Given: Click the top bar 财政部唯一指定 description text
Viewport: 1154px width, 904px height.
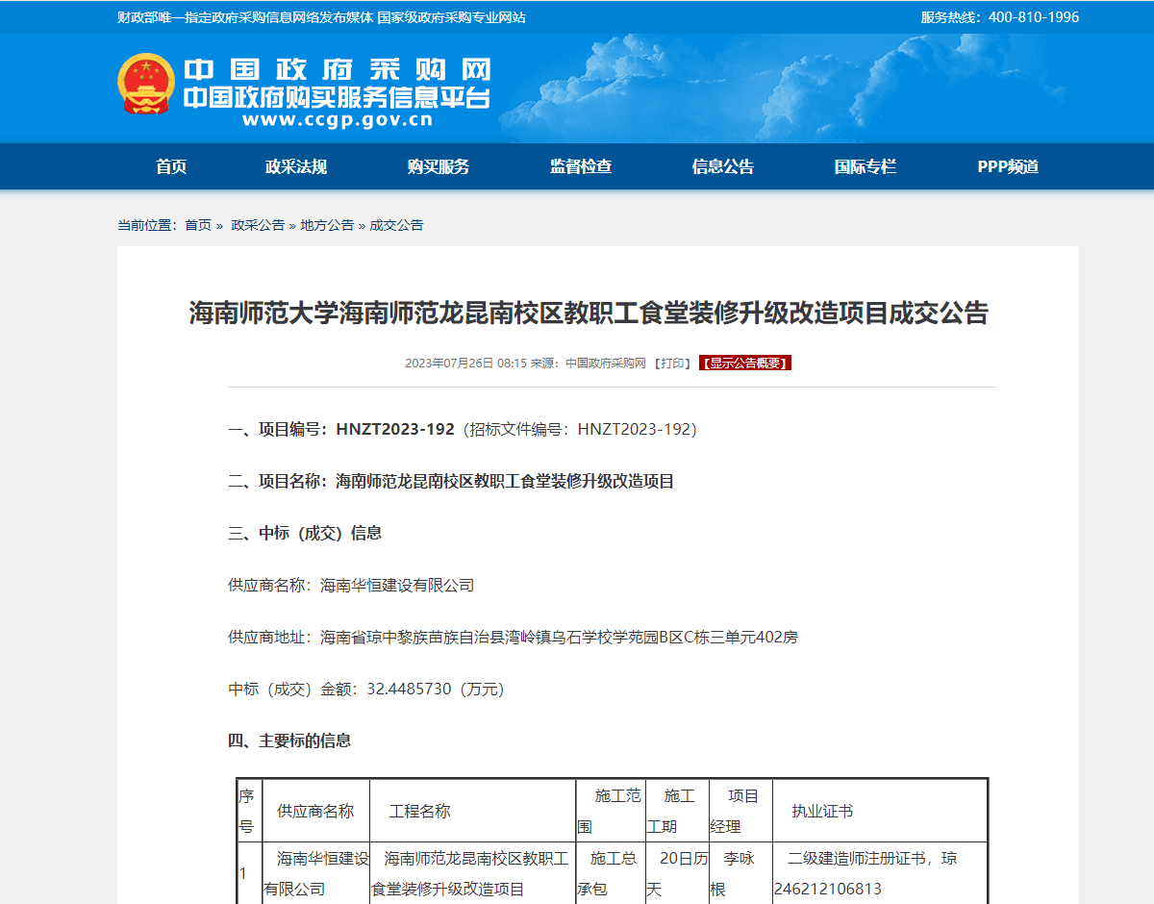Looking at the screenshot, I should pos(321,17).
